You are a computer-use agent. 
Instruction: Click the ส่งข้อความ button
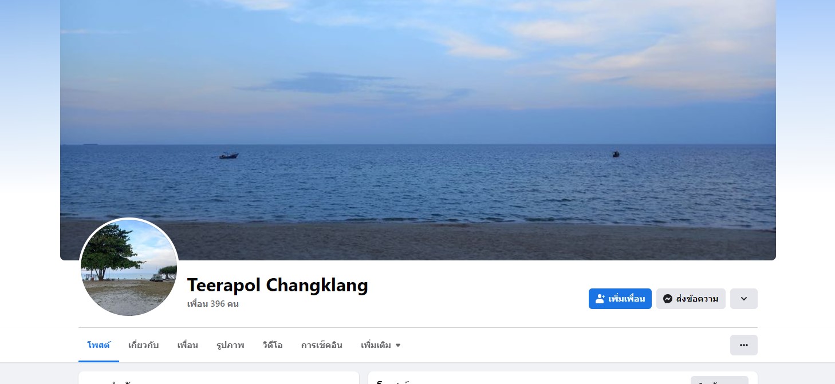(691, 299)
